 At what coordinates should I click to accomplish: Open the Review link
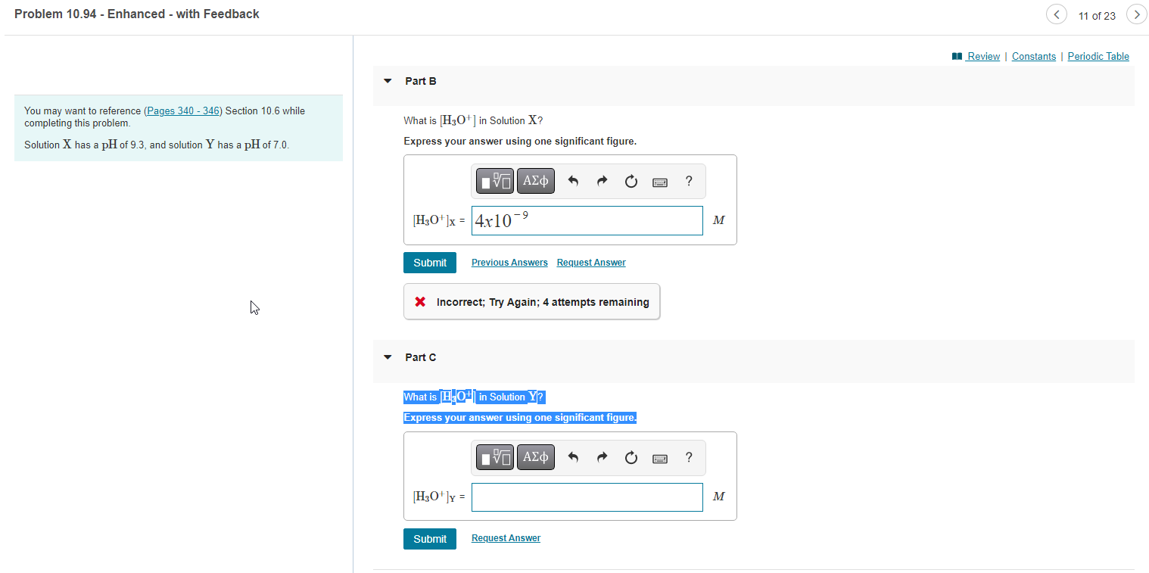point(976,57)
